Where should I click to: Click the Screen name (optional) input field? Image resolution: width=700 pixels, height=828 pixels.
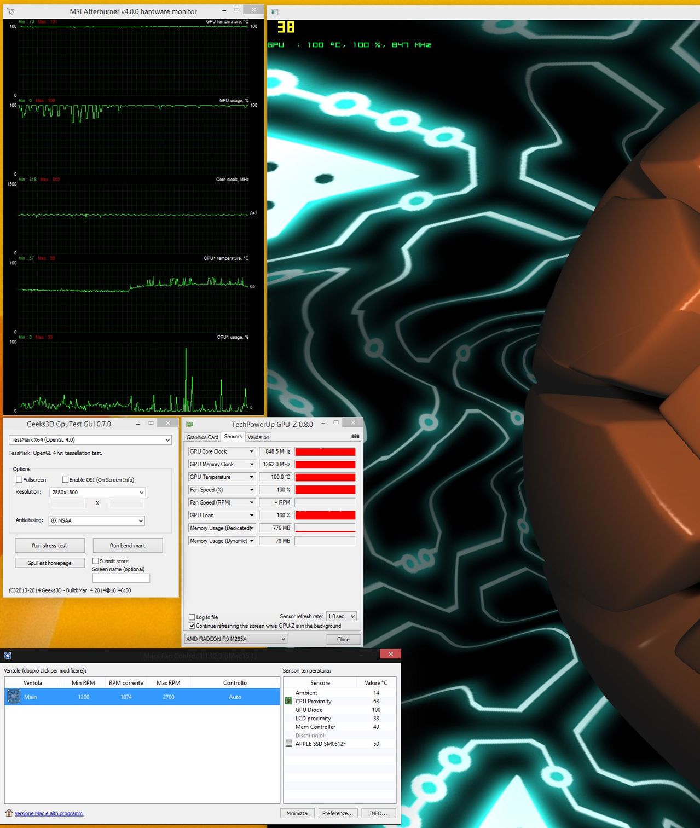121,578
